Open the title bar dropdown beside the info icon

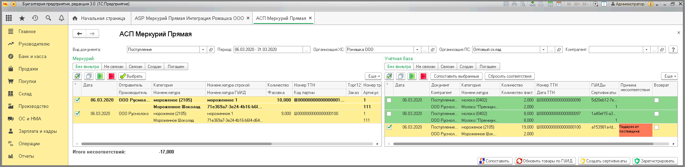pyautogui.click(x=657, y=5)
